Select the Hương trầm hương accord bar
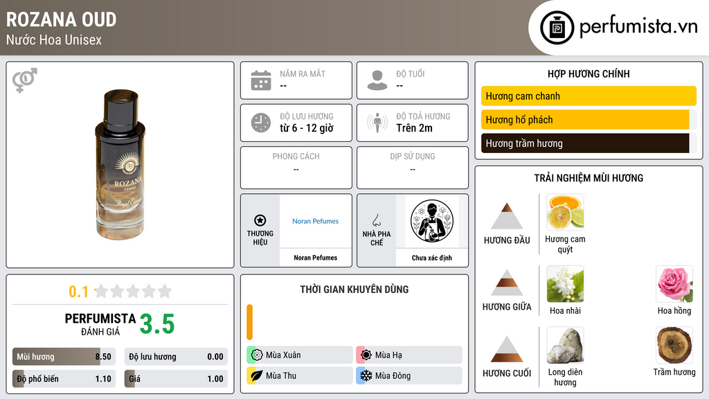The height and width of the screenshot is (399, 709). point(589,143)
